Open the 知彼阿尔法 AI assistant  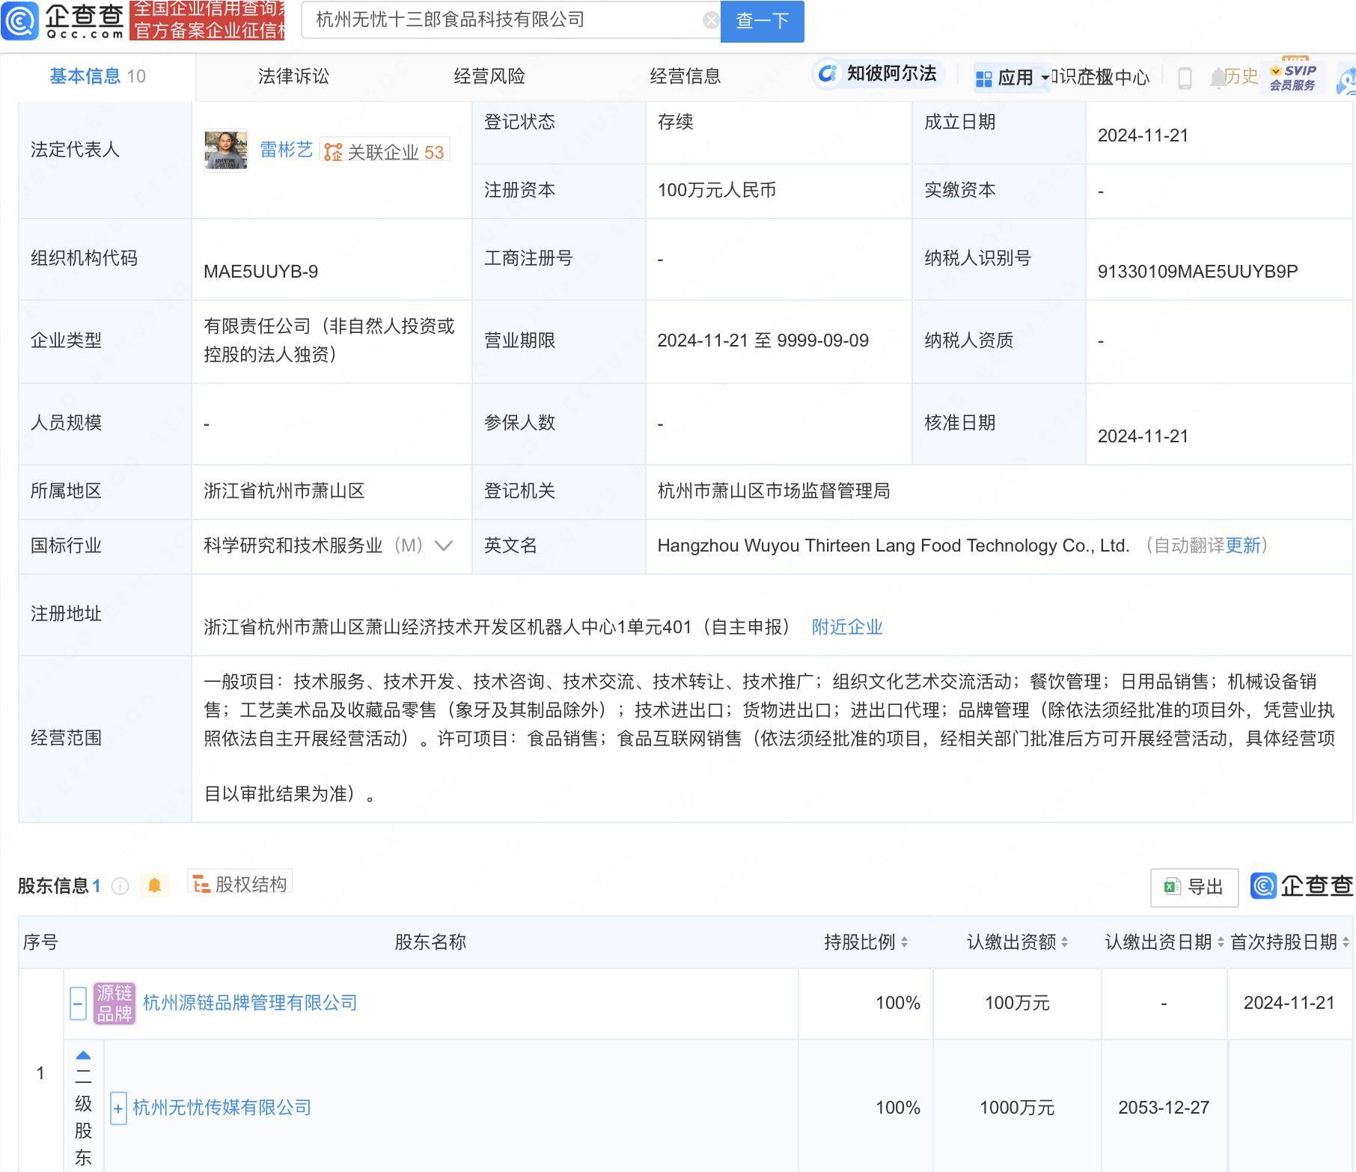(x=878, y=75)
